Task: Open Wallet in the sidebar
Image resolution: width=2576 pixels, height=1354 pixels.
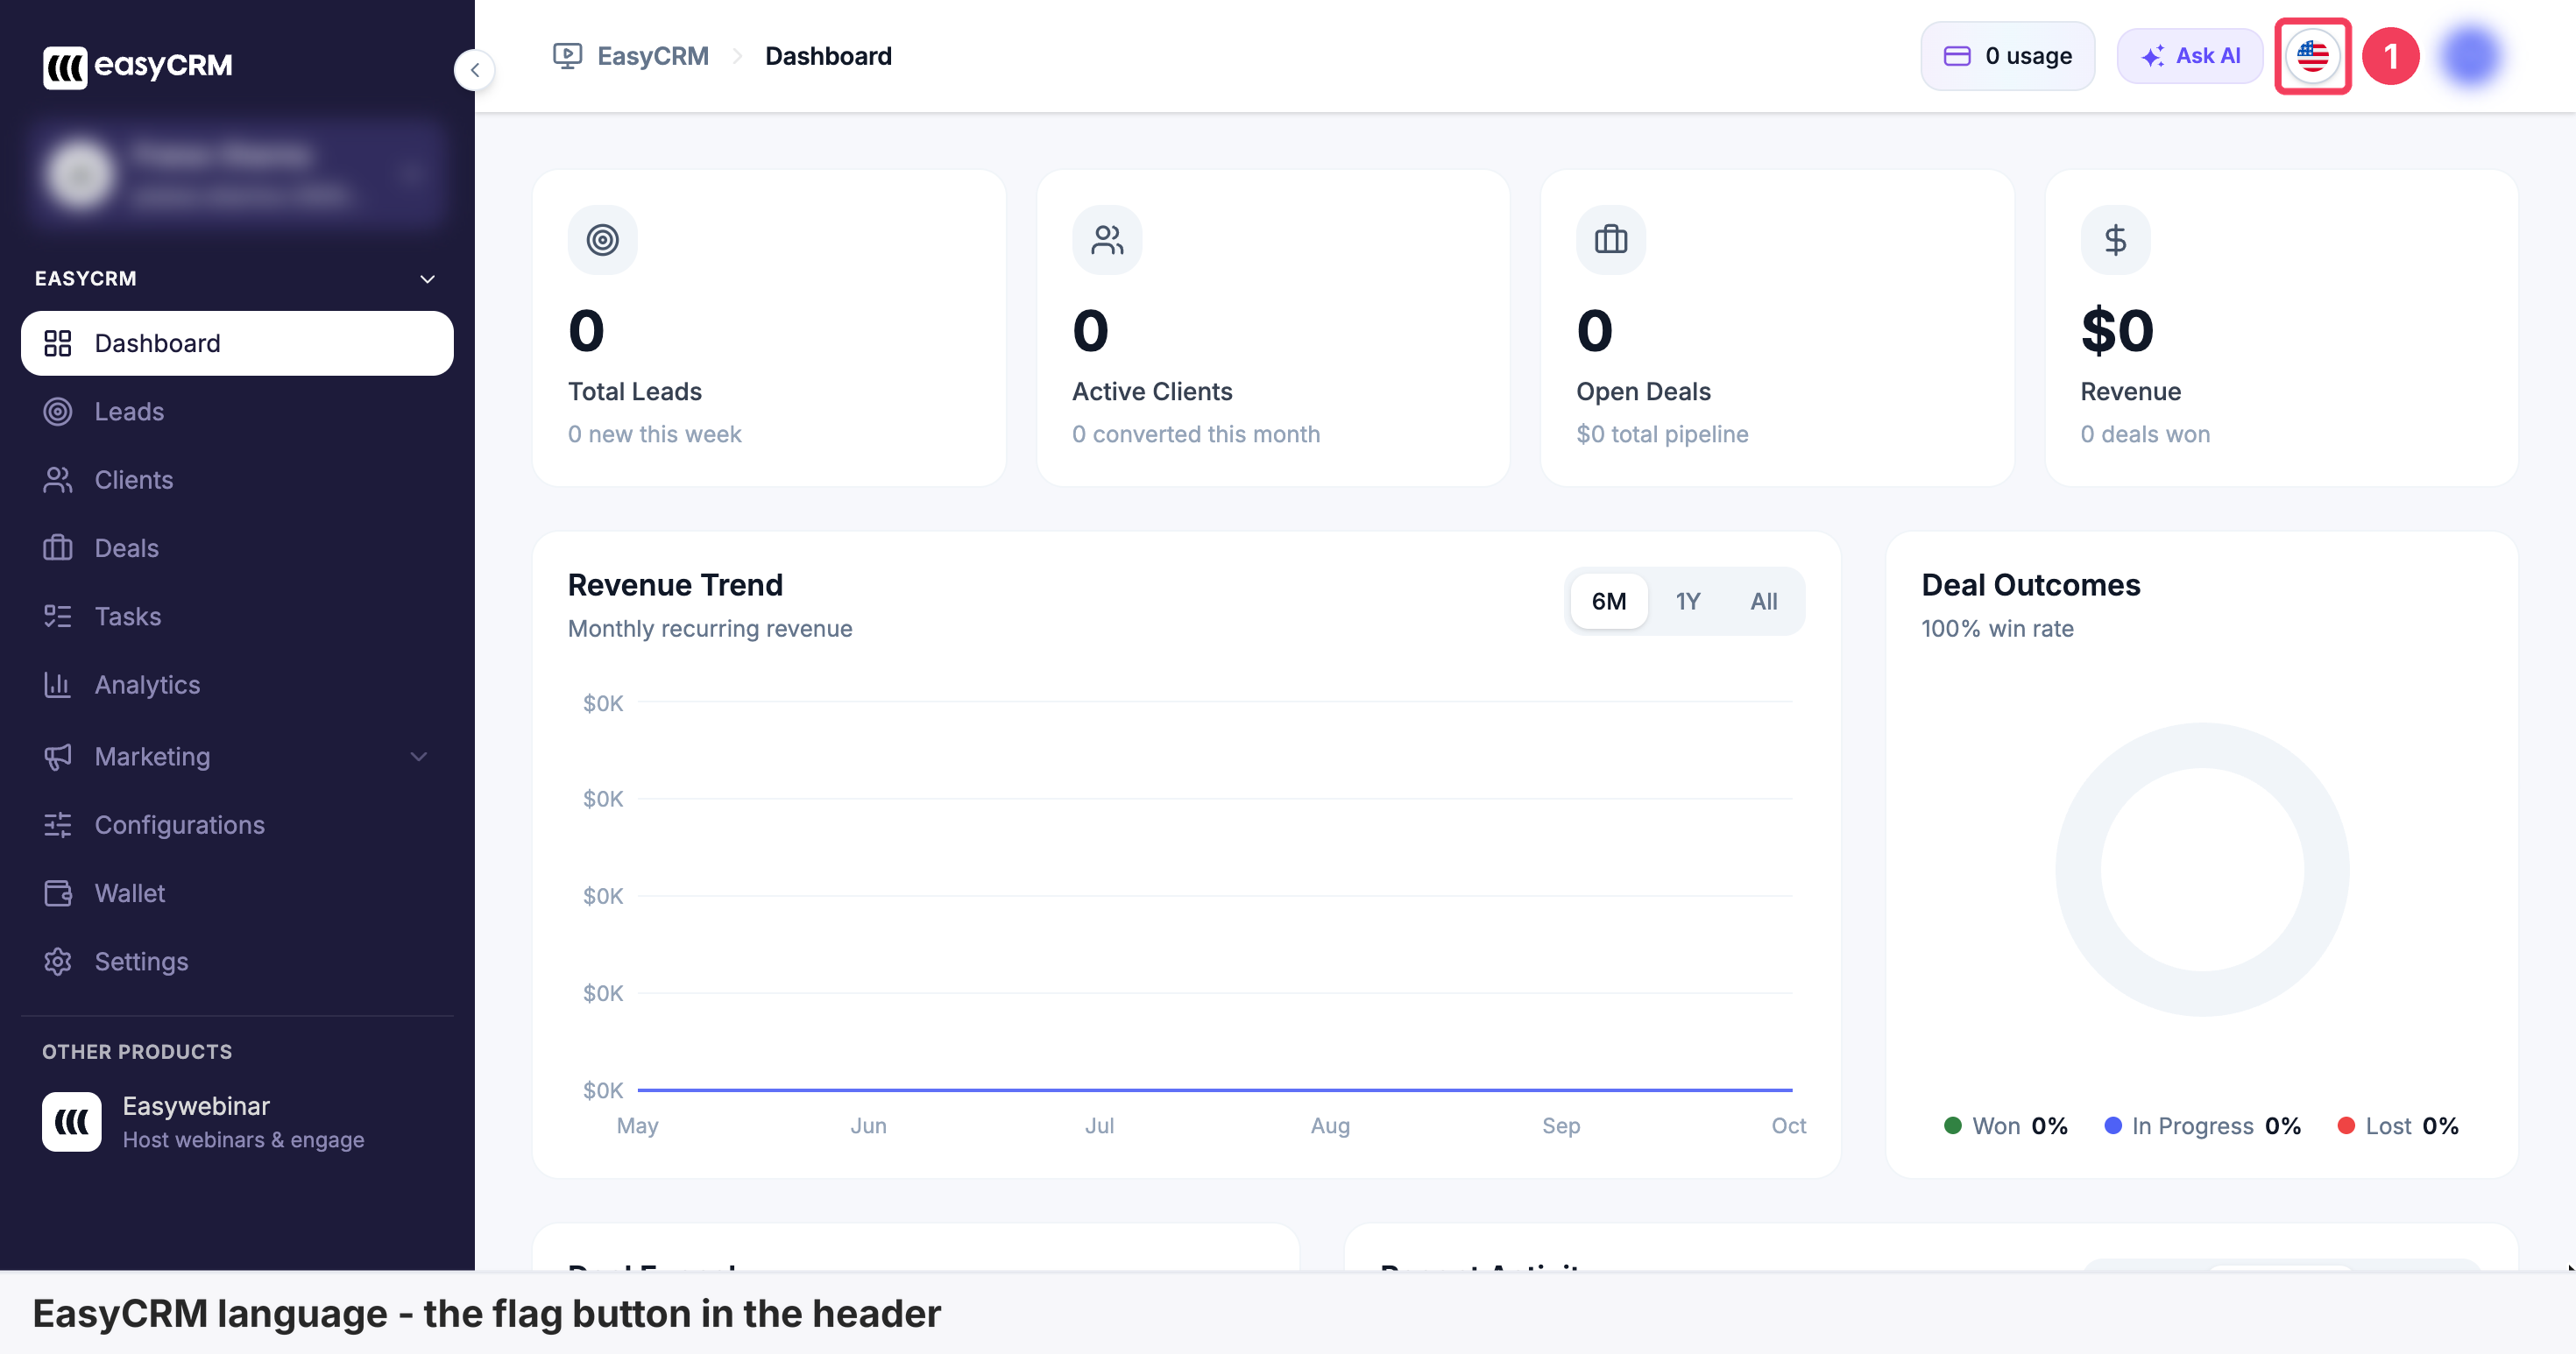Action: tap(237, 893)
